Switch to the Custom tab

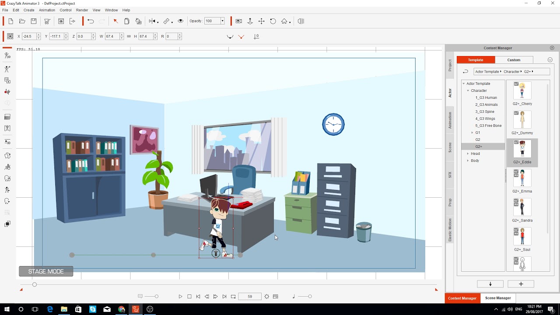514,59
